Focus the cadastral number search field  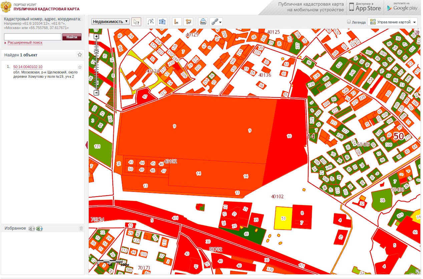(33, 37)
